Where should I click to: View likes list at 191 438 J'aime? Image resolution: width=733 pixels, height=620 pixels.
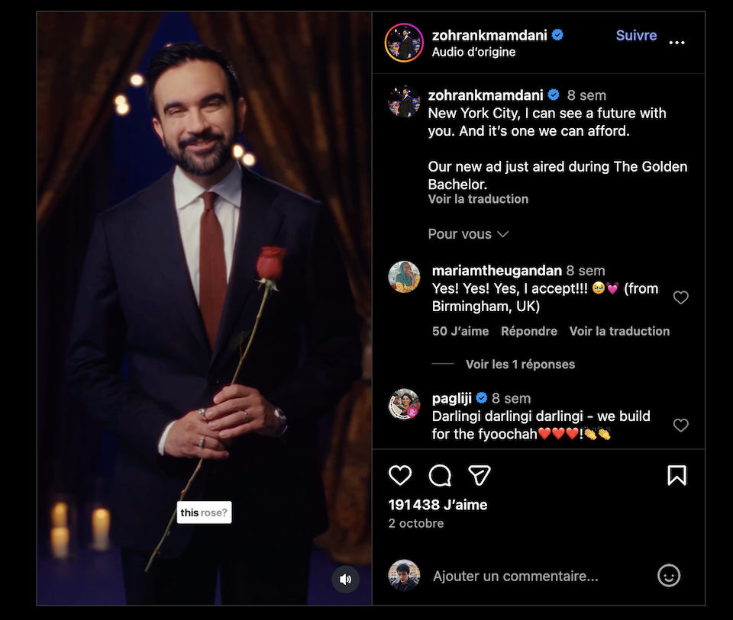(x=438, y=505)
